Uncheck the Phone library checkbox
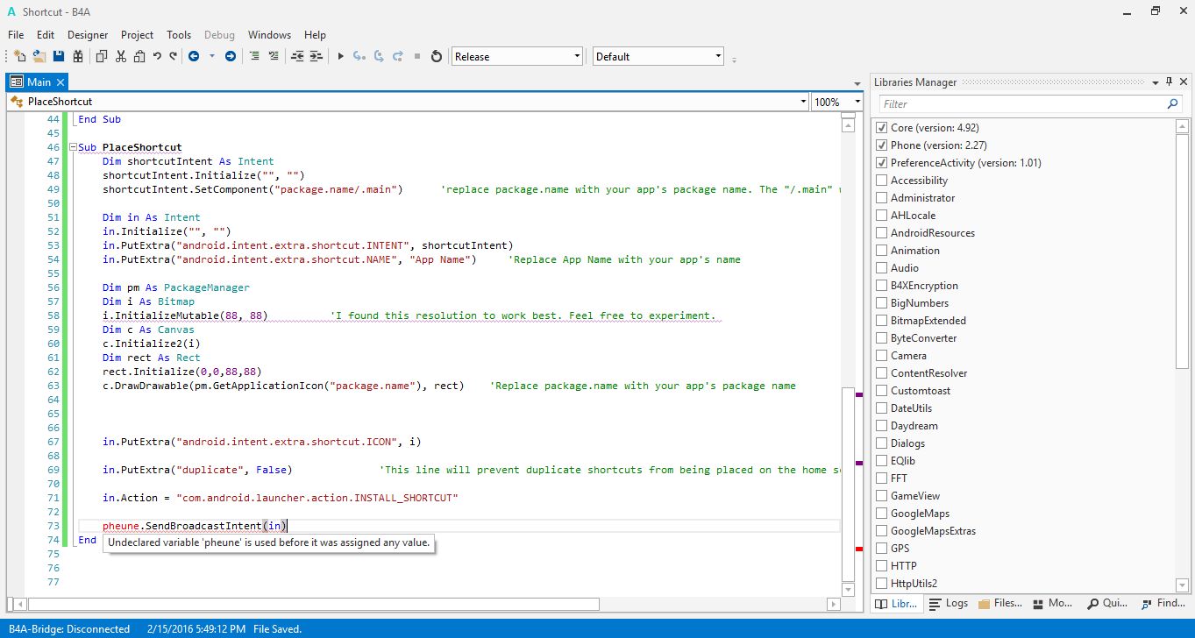Viewport: 1195px width, 638px height. click(x=882, y=145)
